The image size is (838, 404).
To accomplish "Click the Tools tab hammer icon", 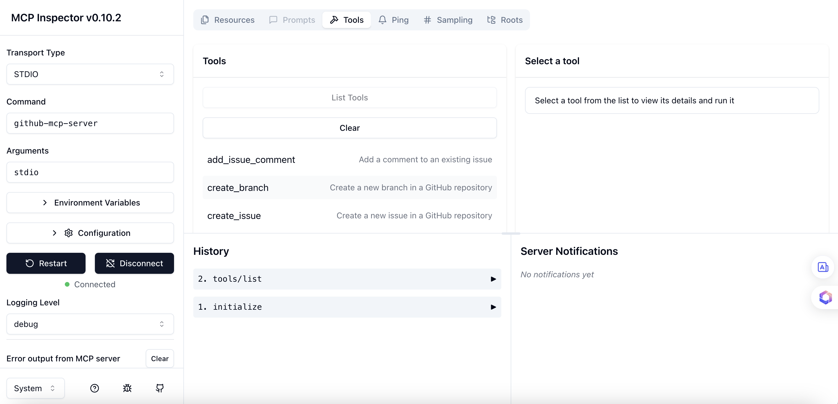I will coord(334,20).
